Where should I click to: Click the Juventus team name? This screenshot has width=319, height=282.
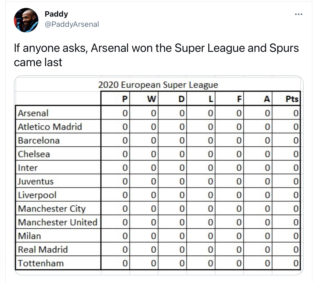[x=36, y=181]
